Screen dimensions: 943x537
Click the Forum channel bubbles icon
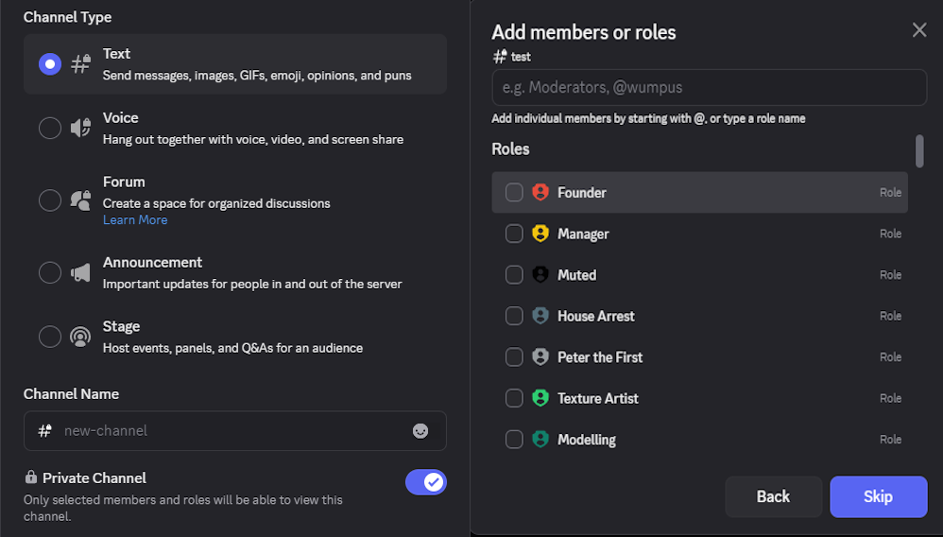[x=80, y=199]
